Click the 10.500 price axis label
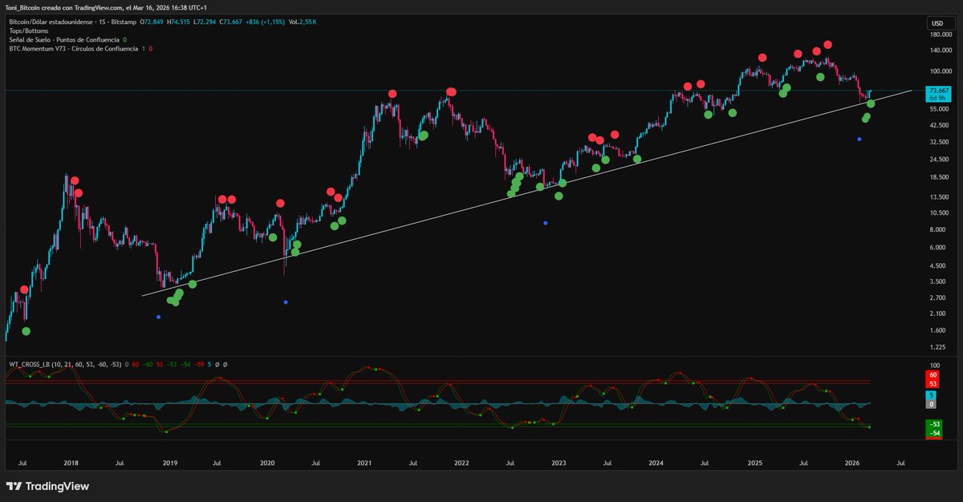963x502 pixels. [x=938, y=213]
